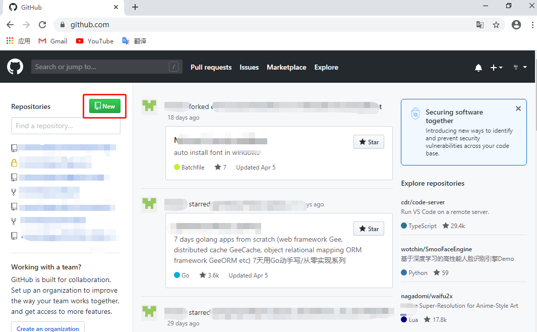Click the first repo book icon in list
This screenshot has width=537, height=332.
coord(14,148)
